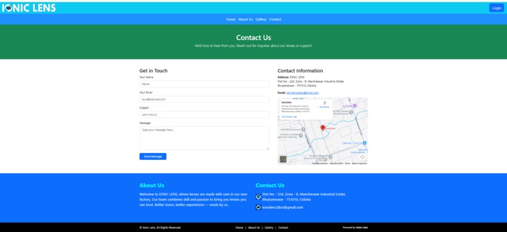This screenshot has height=232, width=507.
Task: Open the Home link in the bottom footer
Action: pos(239,228)
